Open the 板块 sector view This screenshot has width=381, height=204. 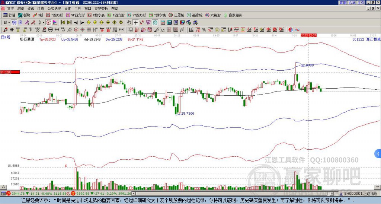click(x=24, y=15)
